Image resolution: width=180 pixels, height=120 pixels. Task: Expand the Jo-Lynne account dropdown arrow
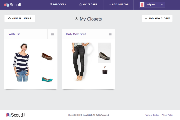(x=162, y=5)
